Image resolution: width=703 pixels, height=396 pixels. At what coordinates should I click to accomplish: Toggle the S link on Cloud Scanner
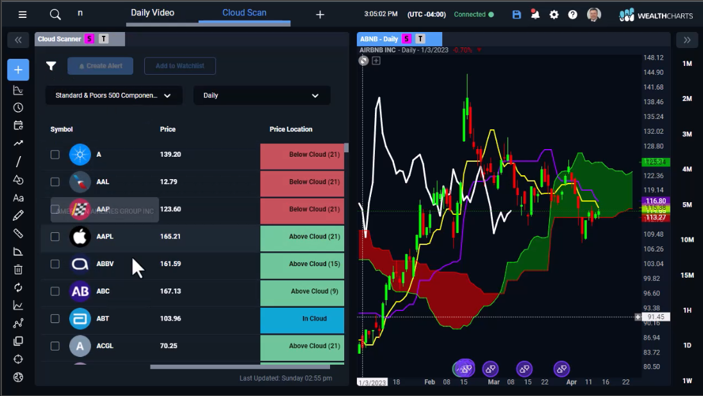point(89,39)
